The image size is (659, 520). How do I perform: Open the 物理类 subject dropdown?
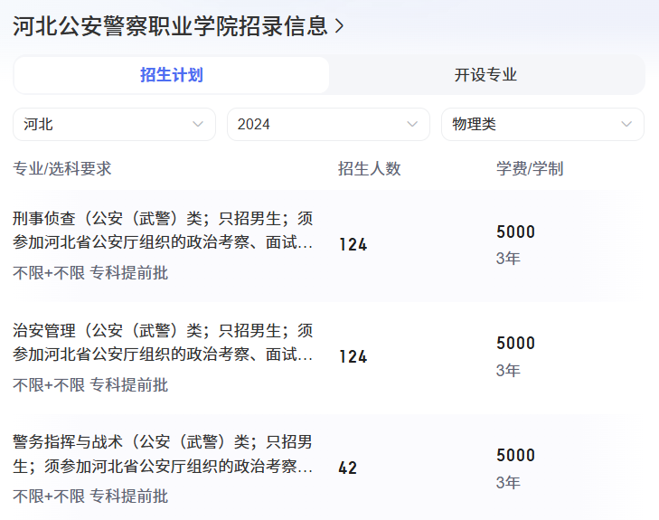[542, 125]
